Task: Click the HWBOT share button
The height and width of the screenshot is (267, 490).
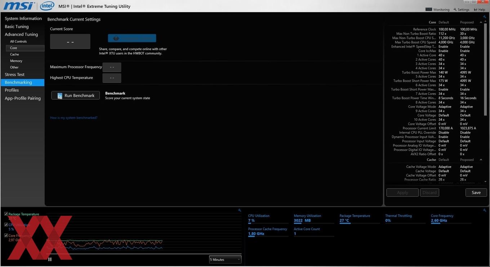Action: (x=132, y=38)
